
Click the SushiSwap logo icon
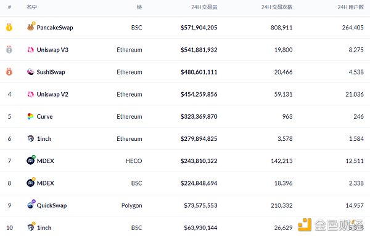click(30, 72)
